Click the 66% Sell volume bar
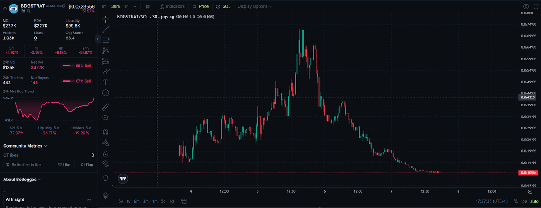Image resolution: width=541 pixels, height=208 pixels. pyautogui.click(x=77, y=65)
